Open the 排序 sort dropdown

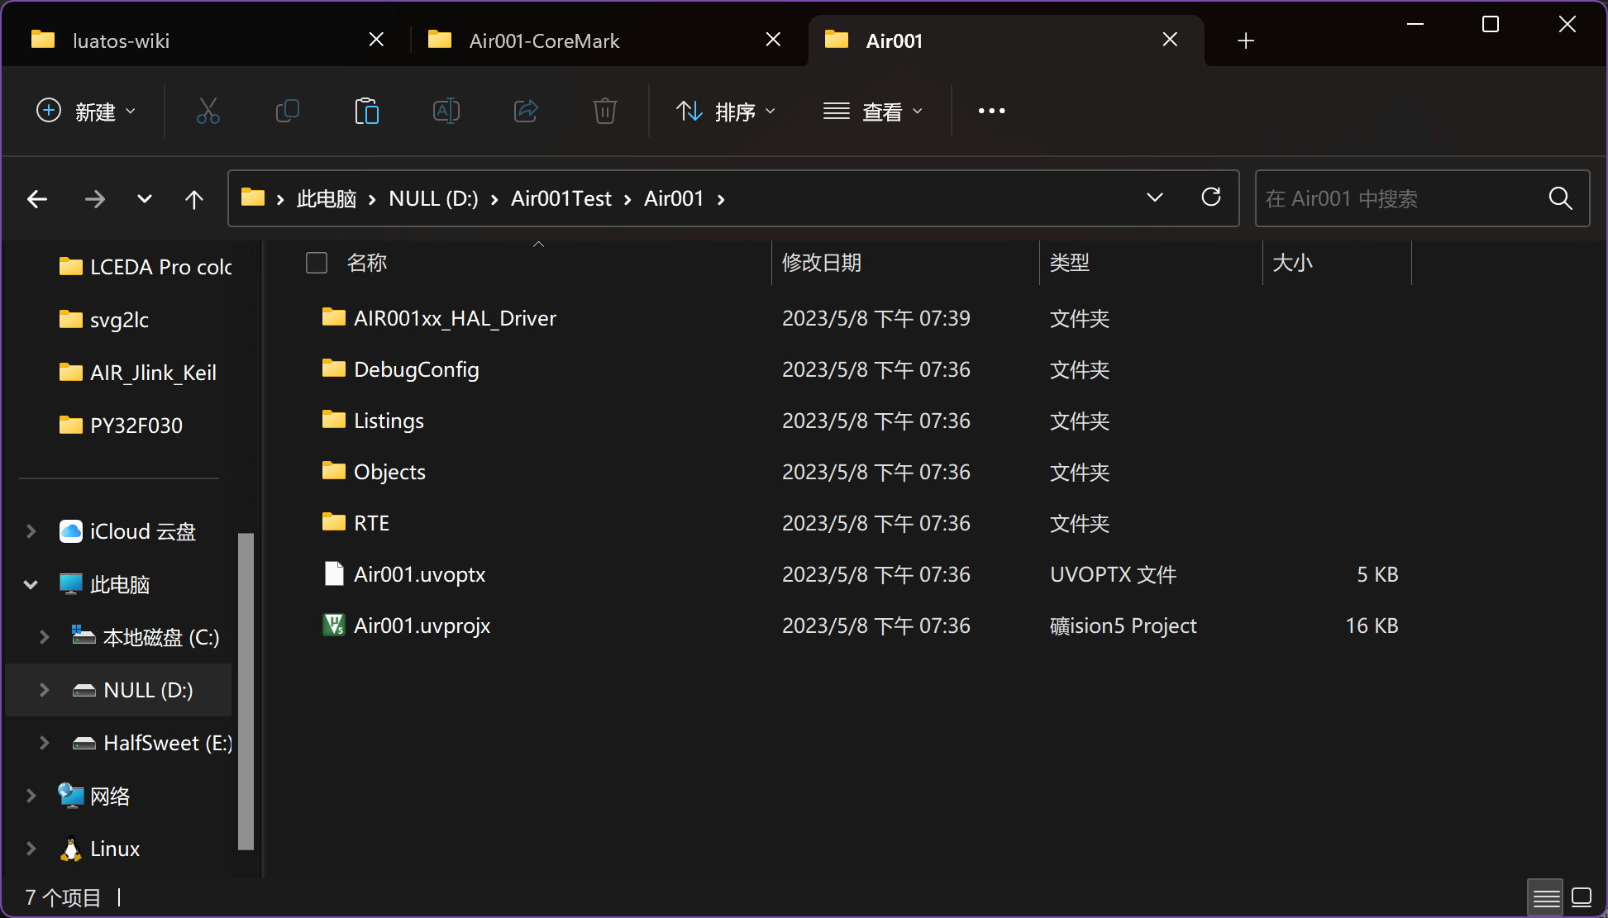tap(726, 111)
